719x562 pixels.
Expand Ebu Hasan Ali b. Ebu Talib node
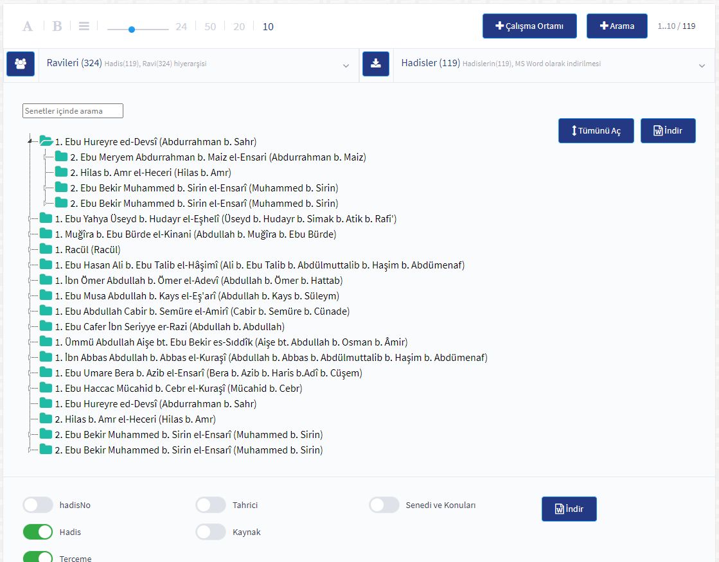point(30,265)
